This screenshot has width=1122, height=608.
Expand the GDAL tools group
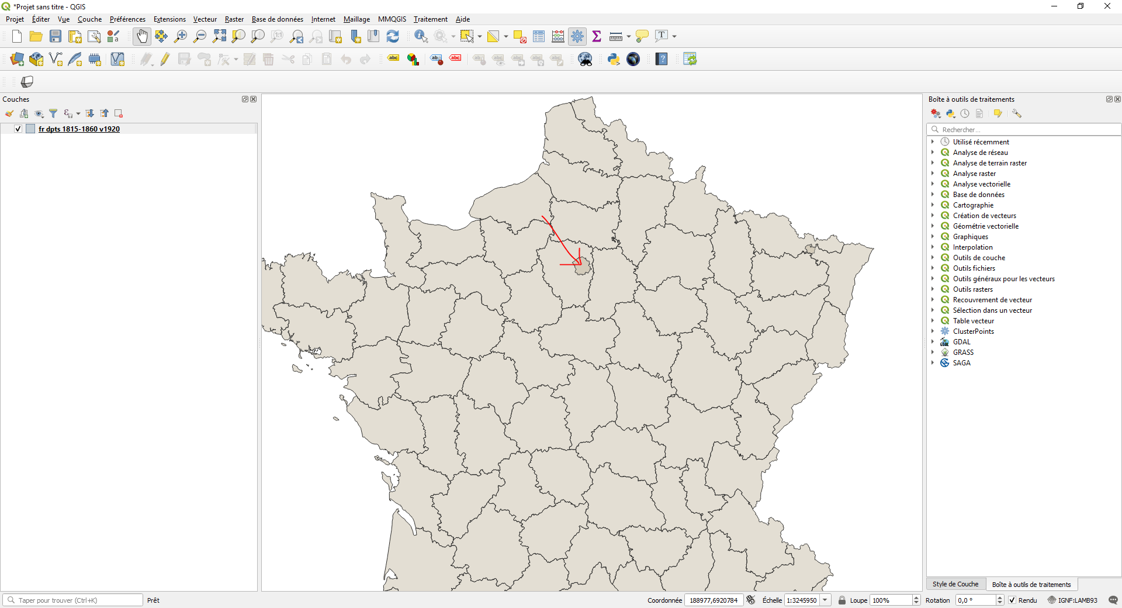coord(933,342)
